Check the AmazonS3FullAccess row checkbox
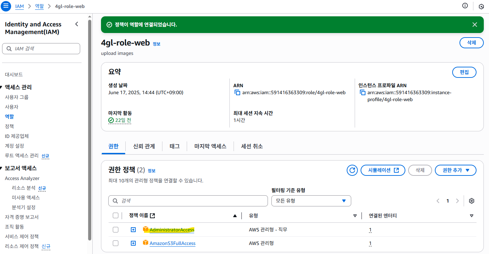489x254 pixels. (x=116, y=243)
